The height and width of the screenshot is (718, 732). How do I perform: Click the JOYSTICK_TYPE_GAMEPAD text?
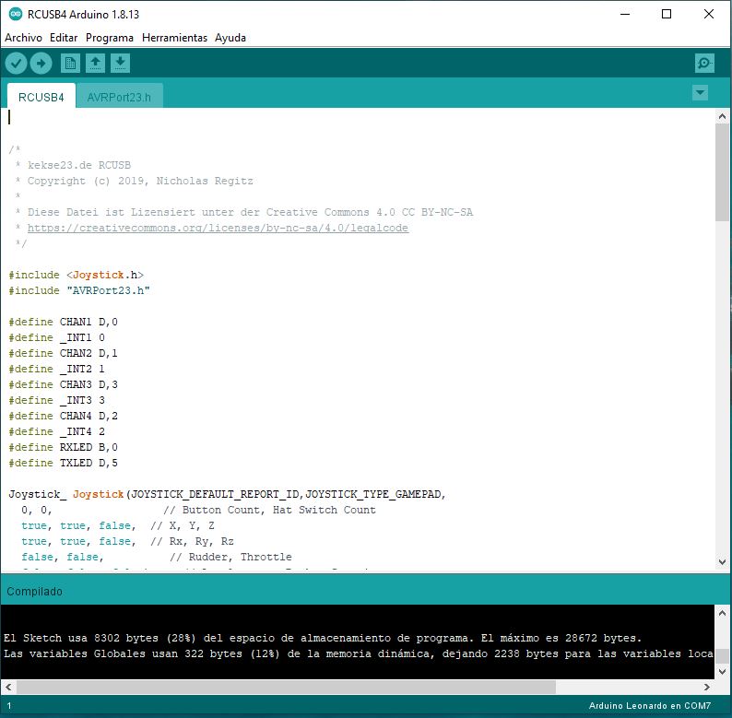[x=373, y=494]
